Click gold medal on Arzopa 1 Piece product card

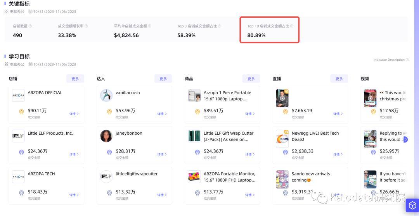197,112
